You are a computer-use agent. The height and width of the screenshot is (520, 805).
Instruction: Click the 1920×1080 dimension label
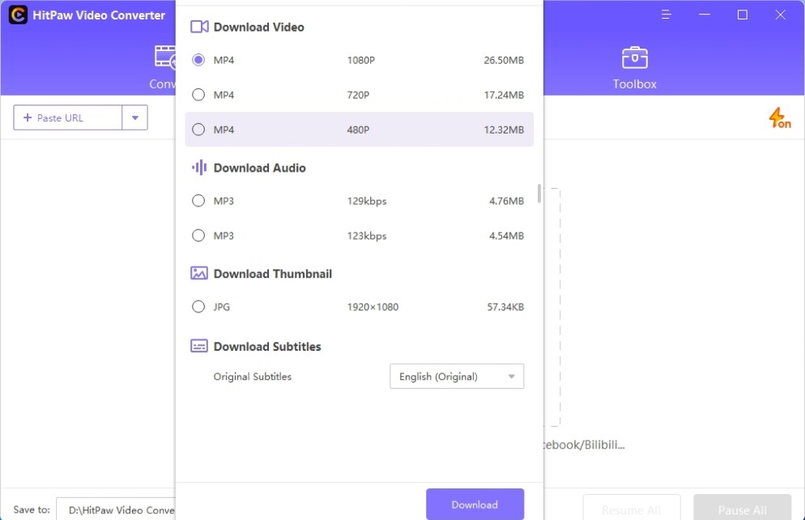click(x=373, y=307)
